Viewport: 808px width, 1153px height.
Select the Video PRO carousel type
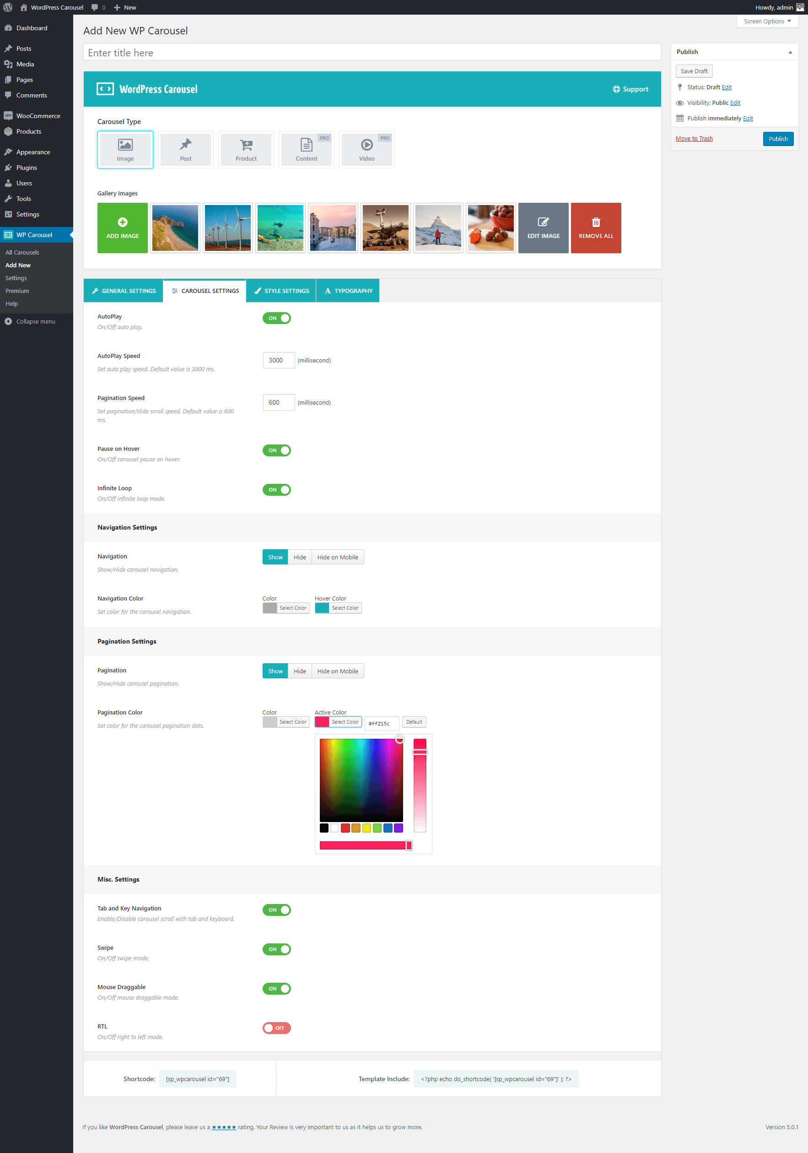367,150
